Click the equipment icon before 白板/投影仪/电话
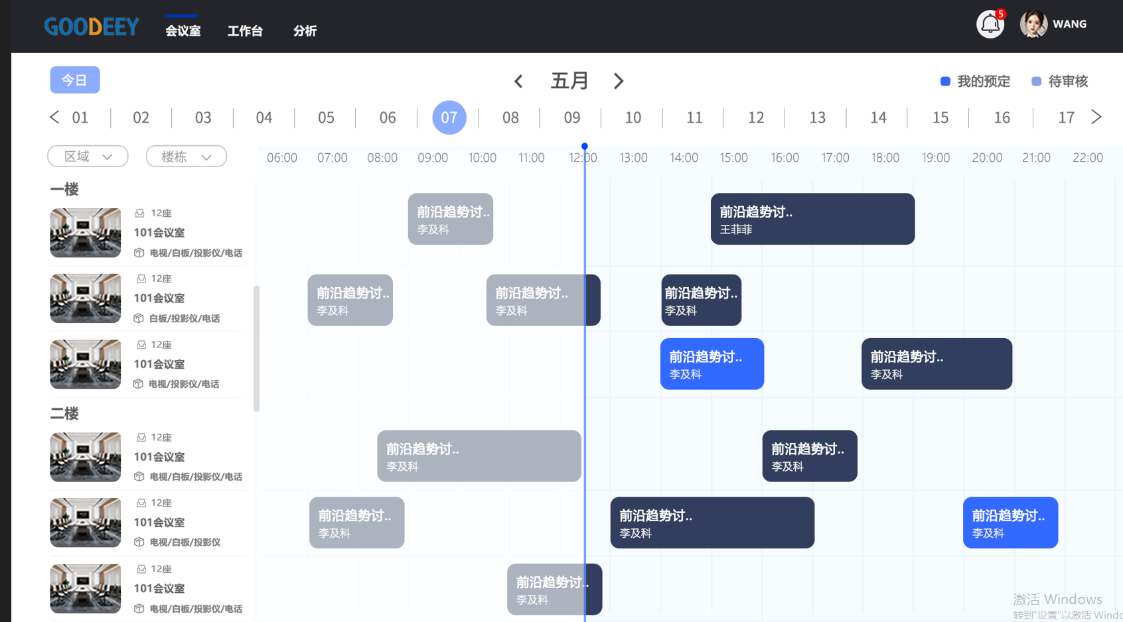Viewport: 1123px width, 622px height. (x=138, y=318)
